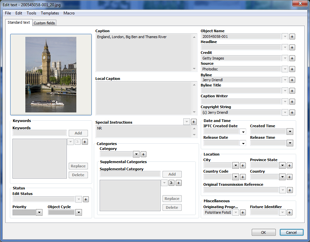Confirm changes with the OK button
310x242 pixels.
(264, 232)
